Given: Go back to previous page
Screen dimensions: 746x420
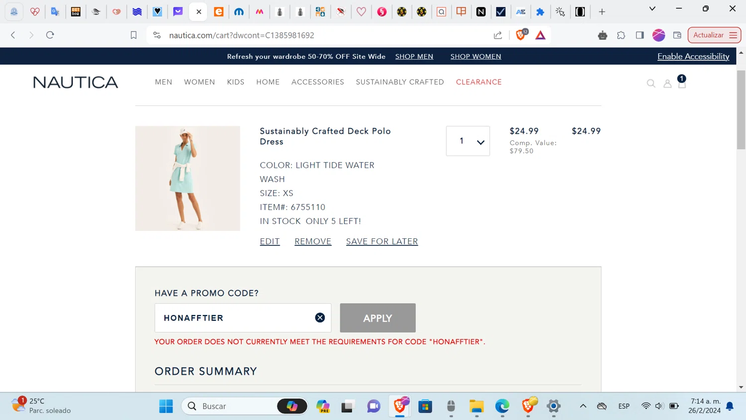Looking at the screenshot, I should click(x=13, y=35).
